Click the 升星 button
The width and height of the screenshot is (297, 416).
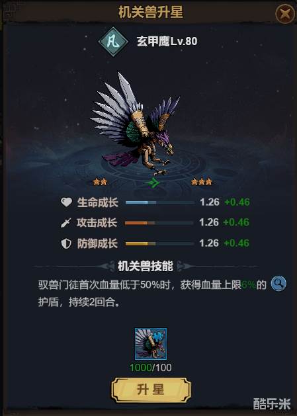point(151,390)
